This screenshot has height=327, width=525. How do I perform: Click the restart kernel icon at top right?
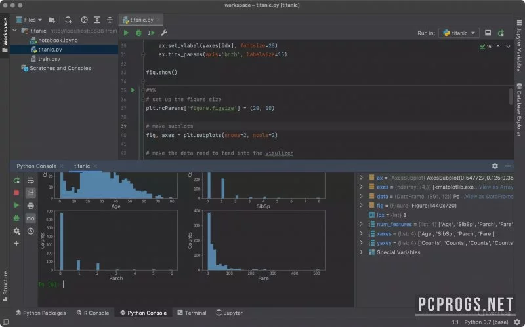coord(501,33)
